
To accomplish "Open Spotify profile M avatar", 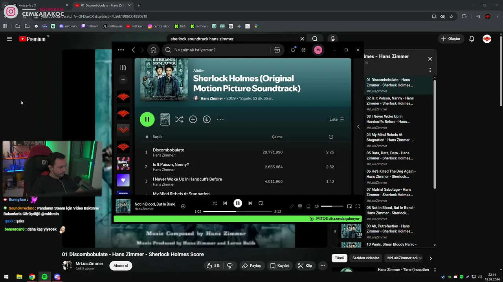I will pos(318,50).
